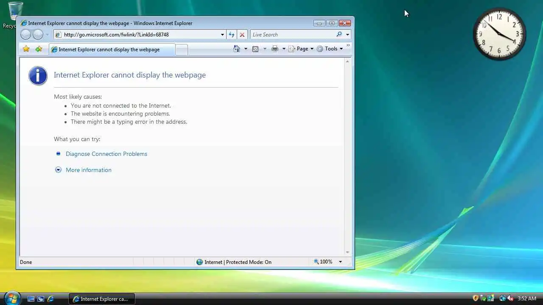Screen dimensions: 543x305
Task: Click the network connection tray icon
Action: [503, 298]
